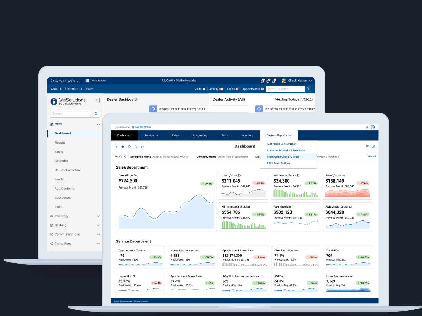Click the CRM breadcrumb link
The image size is (422, 316).
tap(54, 89)
